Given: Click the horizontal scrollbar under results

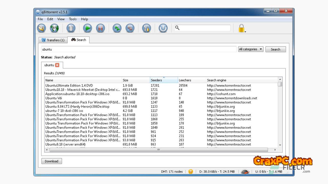Looking at the screenshot, I should pos(158,150).
